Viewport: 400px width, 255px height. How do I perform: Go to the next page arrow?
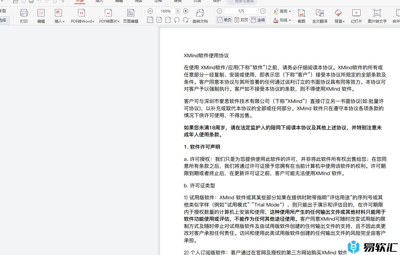263,11
